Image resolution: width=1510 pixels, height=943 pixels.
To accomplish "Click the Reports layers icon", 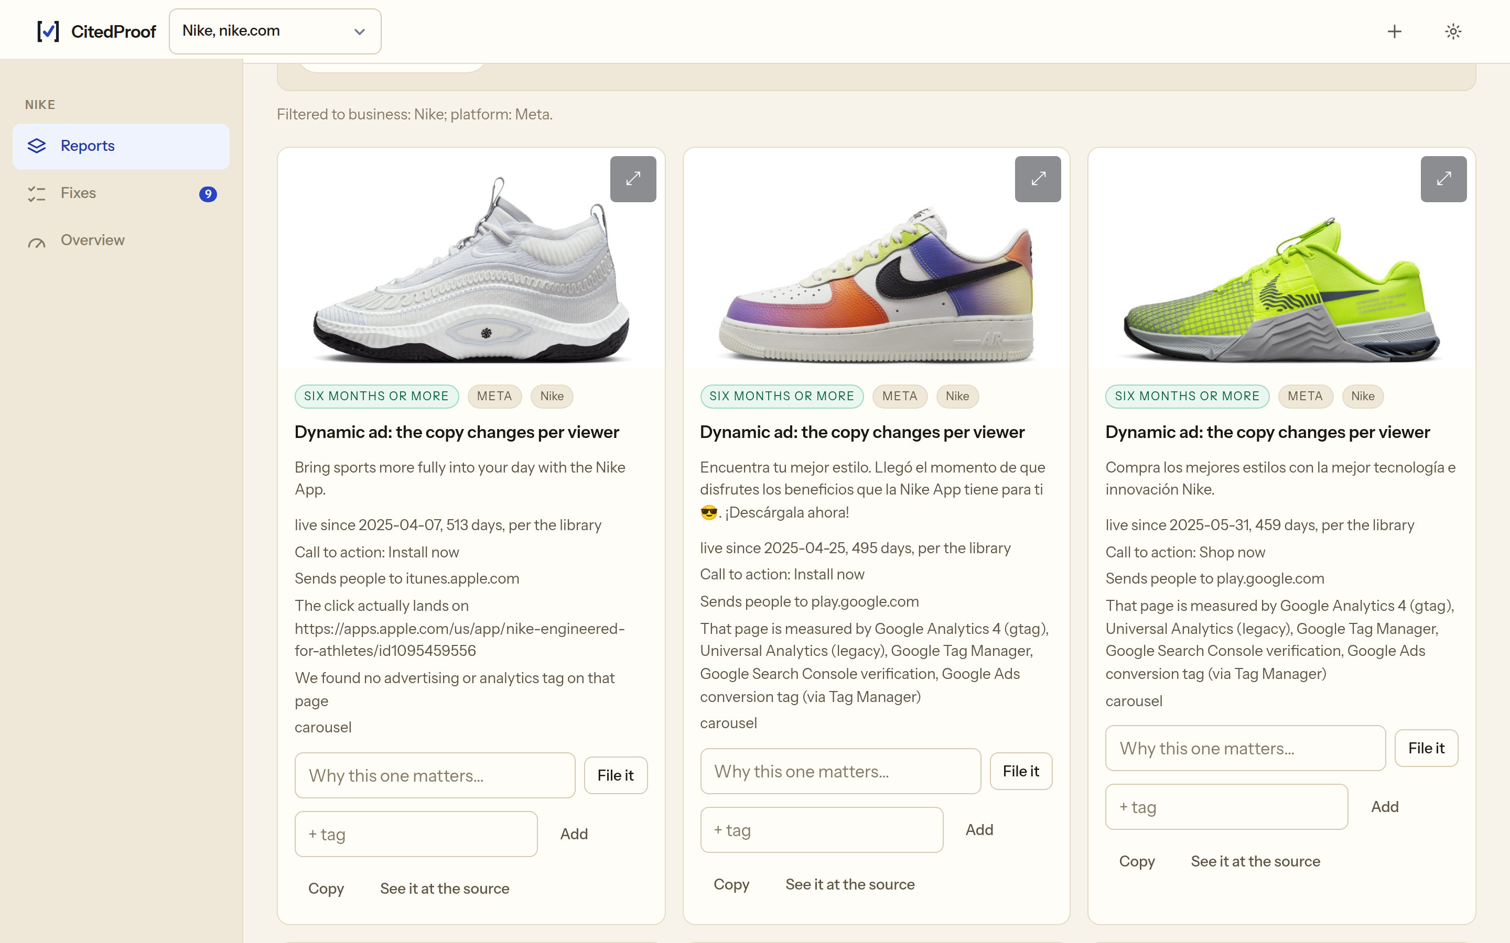I will (37, 146).
